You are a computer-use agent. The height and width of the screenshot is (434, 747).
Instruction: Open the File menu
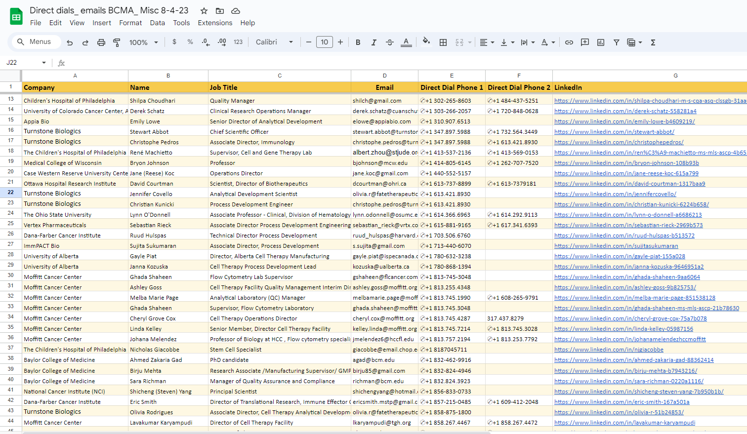36,23
